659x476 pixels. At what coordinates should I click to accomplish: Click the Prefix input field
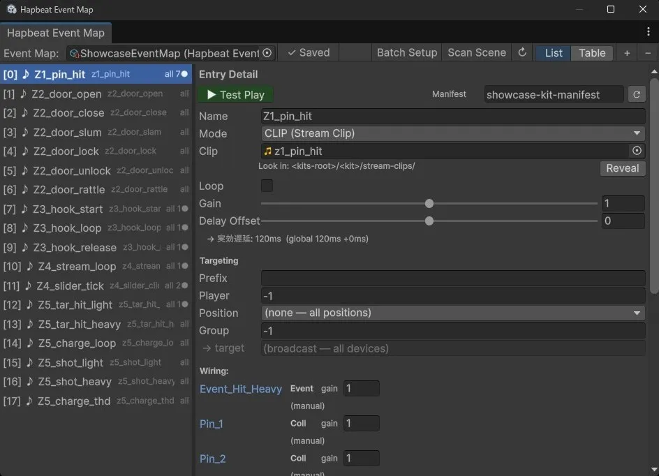tap(453, 278)
